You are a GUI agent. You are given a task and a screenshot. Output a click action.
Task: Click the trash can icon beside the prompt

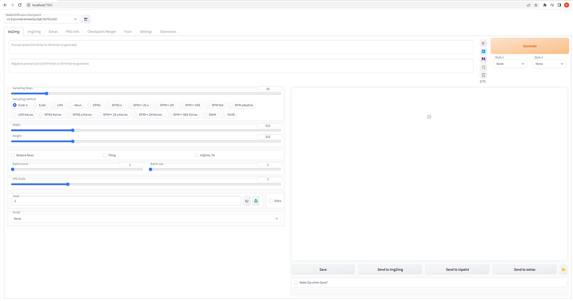[x=483, y=75]
